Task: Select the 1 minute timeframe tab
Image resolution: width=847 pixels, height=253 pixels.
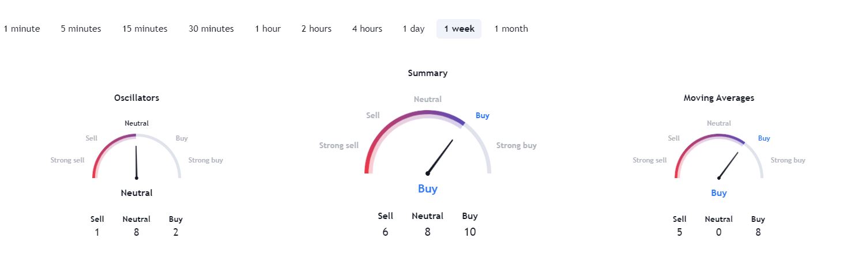Action: pyautogui.click(x=22, y=29)
